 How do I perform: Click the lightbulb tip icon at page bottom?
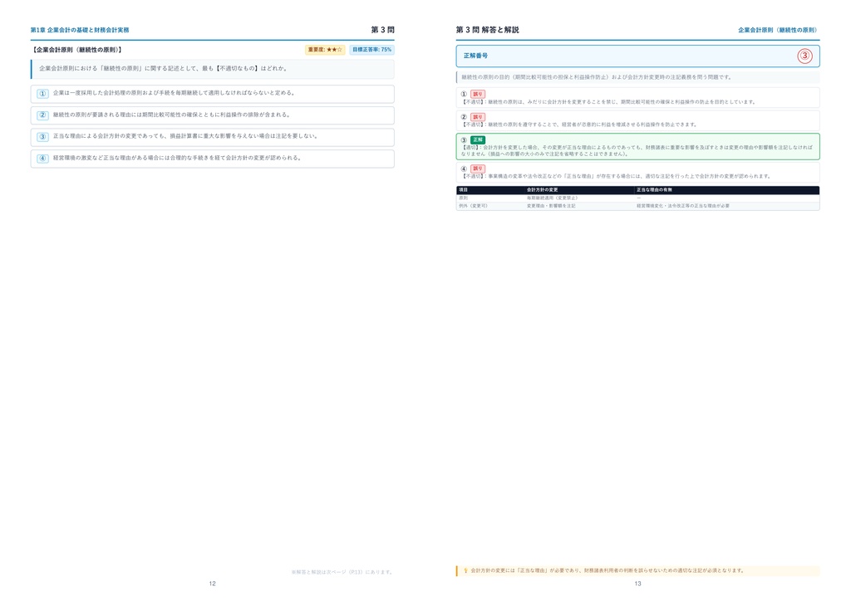click(465, 570)
